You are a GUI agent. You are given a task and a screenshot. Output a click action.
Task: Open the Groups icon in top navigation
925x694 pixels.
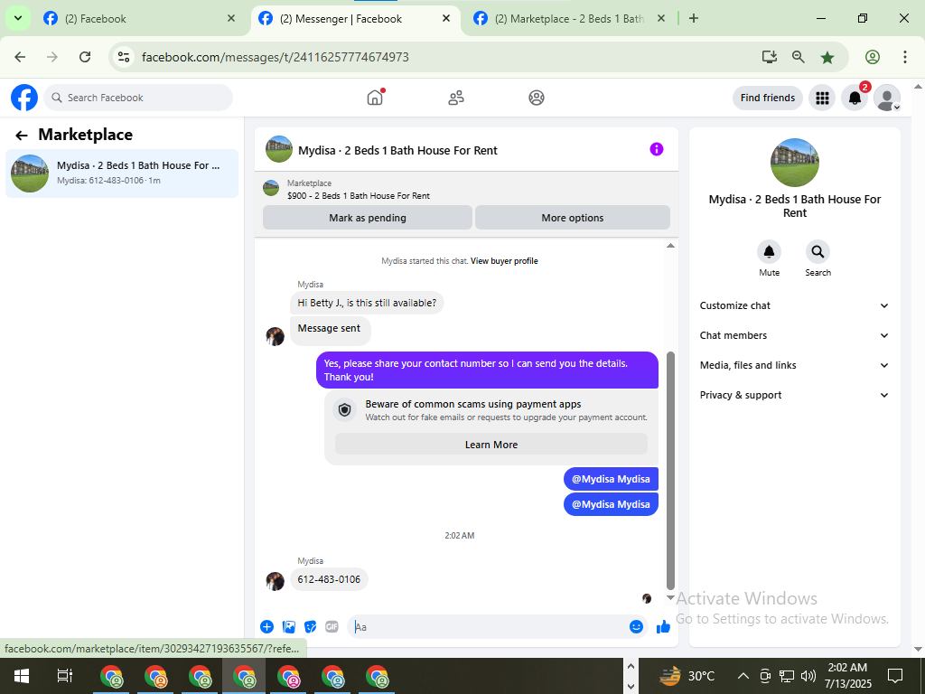click(x=537, y=98)
